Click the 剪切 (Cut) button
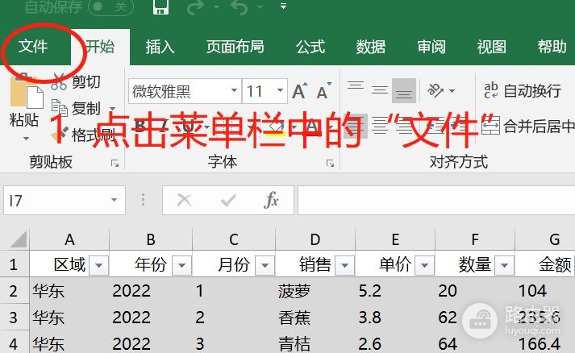The height and width of the screenshot is (353, 575). pyautogui.click(x=76, y=81)
